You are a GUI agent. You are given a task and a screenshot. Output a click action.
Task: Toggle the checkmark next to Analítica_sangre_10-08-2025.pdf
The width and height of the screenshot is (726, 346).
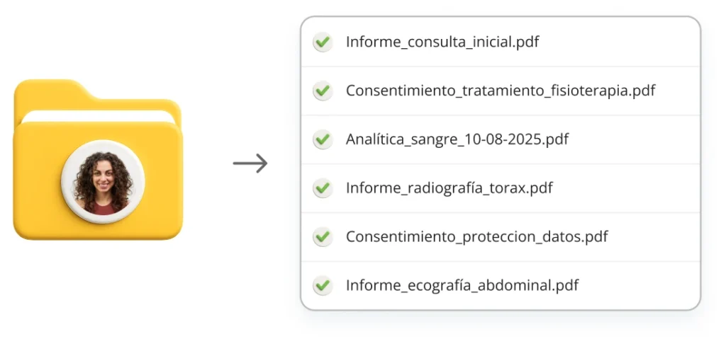(323, 140)
